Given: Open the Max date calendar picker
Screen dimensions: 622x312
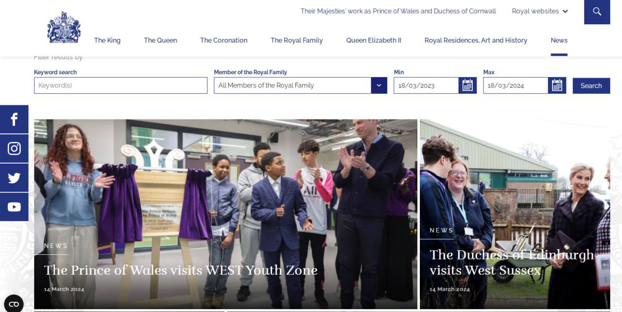Looking at the screenshot, I should tap(557, 85).
